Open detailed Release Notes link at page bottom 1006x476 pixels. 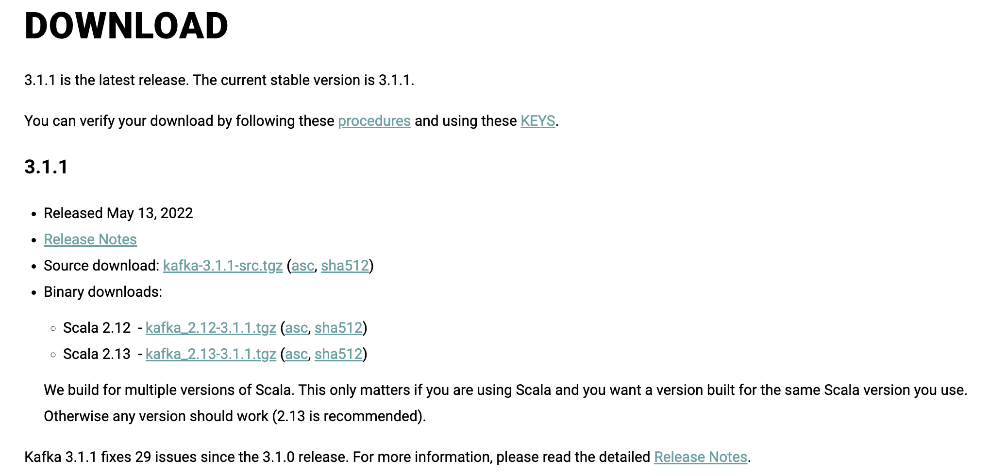click(x=701, y=457)
